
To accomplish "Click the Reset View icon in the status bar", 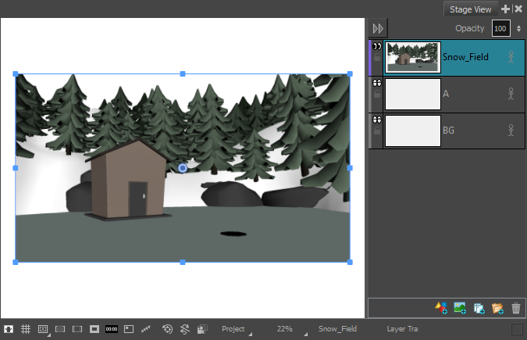I will [x=167, y=329].
